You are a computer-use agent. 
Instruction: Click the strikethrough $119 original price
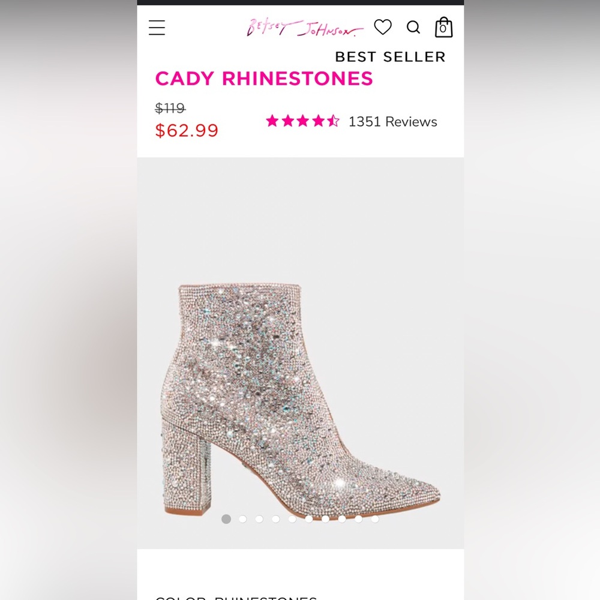click(171, 109)
